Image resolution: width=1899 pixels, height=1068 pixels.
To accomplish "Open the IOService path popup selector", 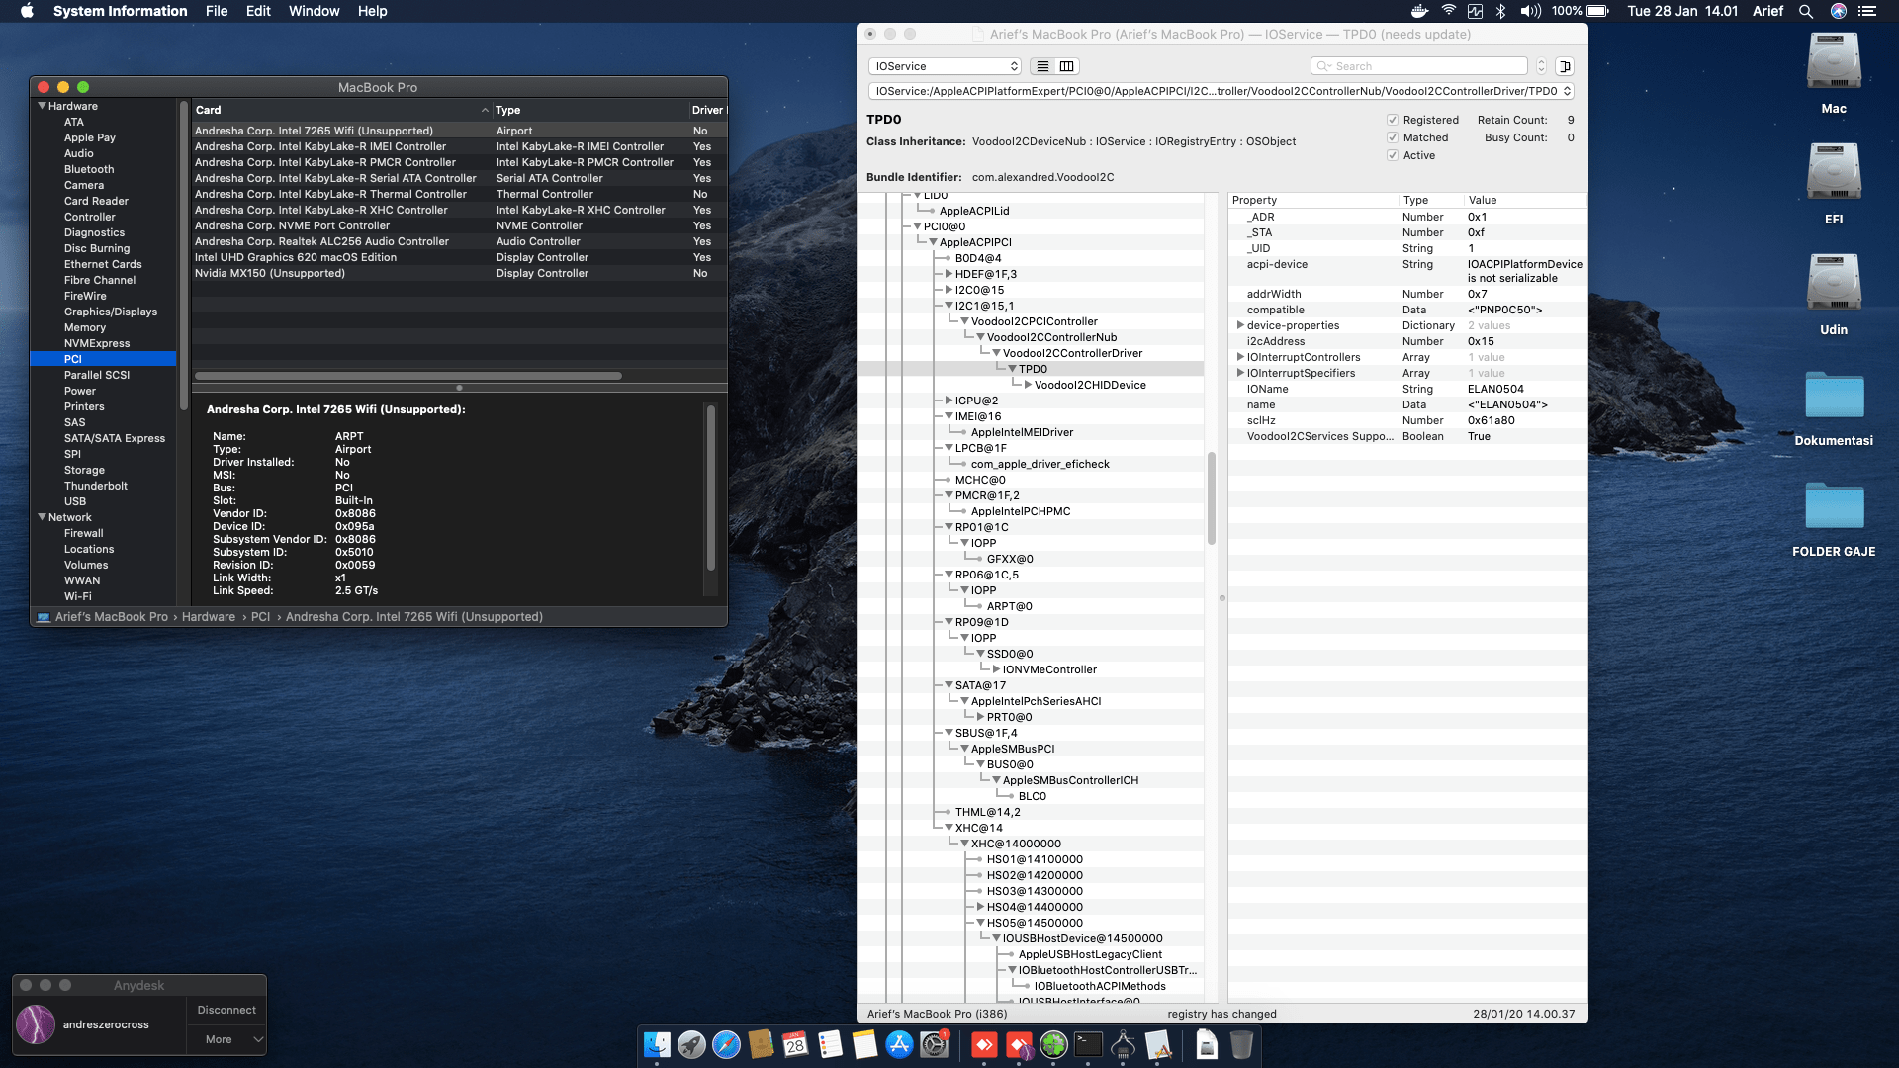I will (x=1221, y=91).
